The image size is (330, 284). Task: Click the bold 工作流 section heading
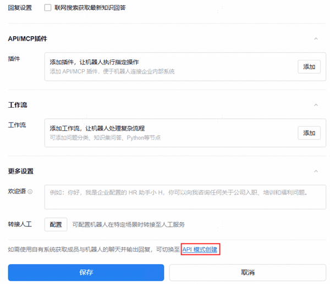(18, 104)
